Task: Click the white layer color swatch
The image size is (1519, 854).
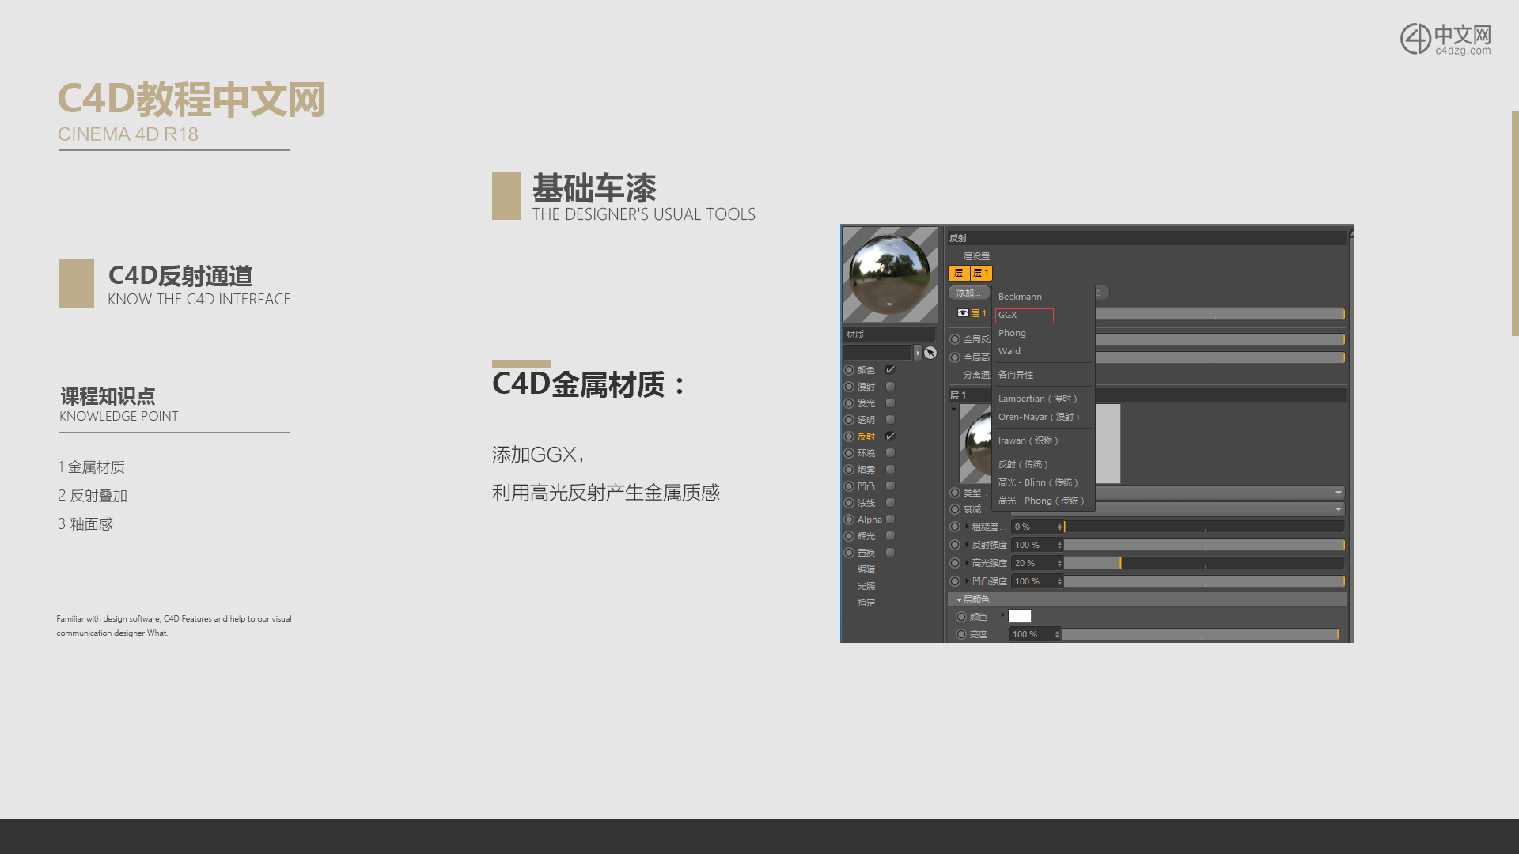Action: pos(1020,617)
